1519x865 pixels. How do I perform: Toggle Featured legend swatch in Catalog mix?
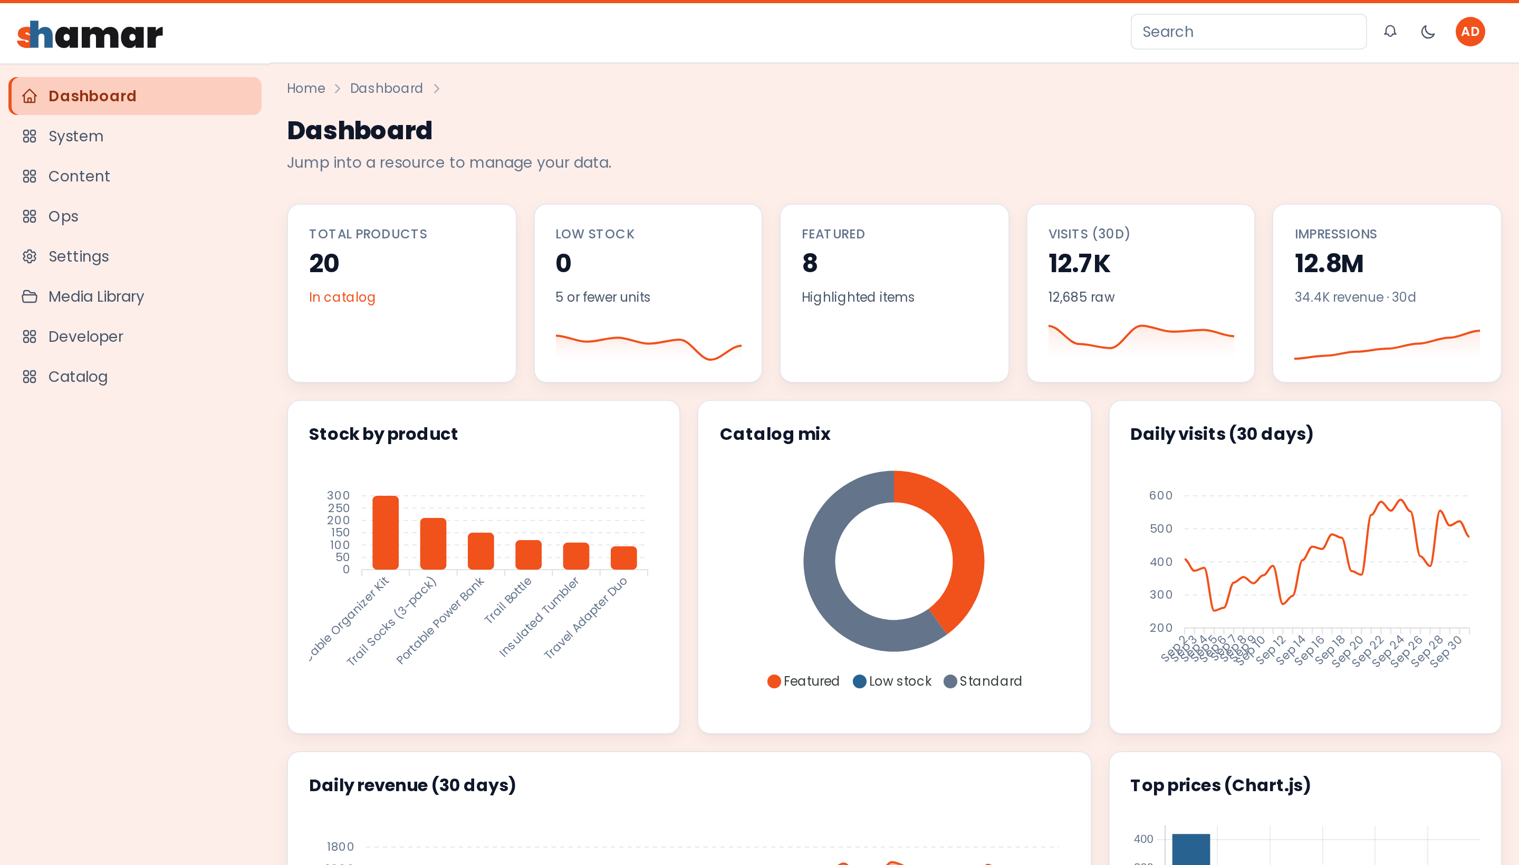(x=773, y=681)
